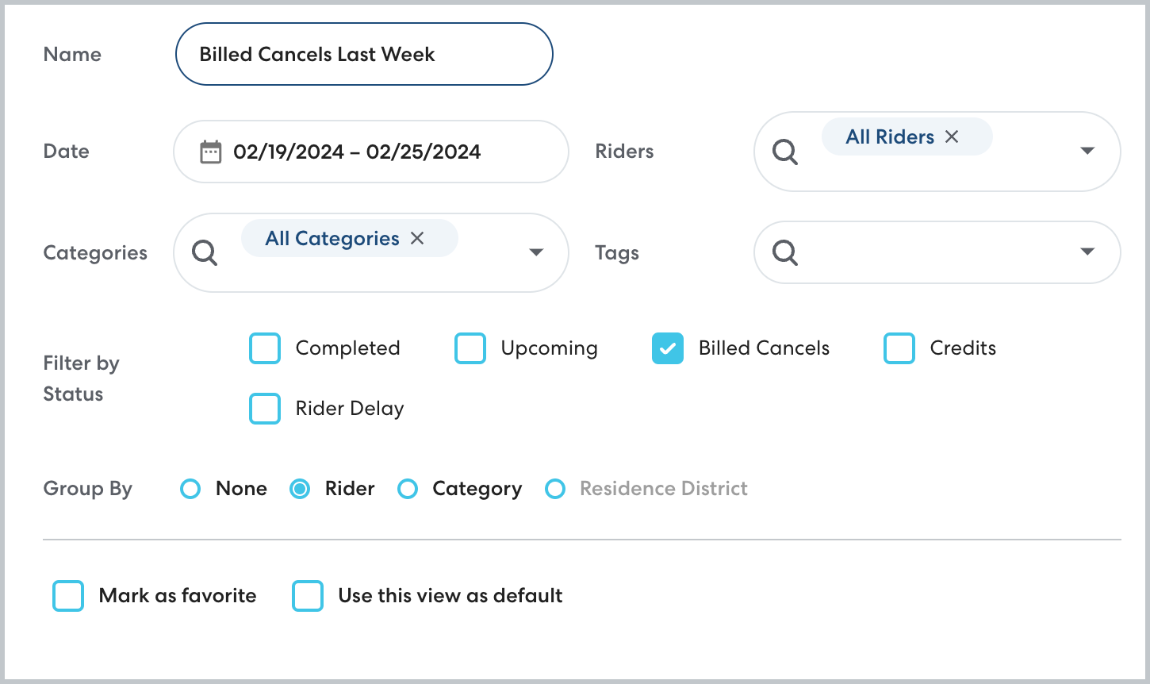The height and width of the screenshot is (684, 1150).
Task: Select the None group-by option
Action: point(190,489)
